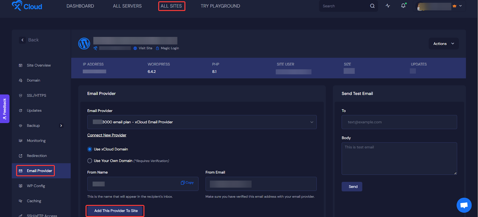Click the Back arrow icon
This screenshot has width=478, height=217.
pyautogui.click(x=22, y=40)
